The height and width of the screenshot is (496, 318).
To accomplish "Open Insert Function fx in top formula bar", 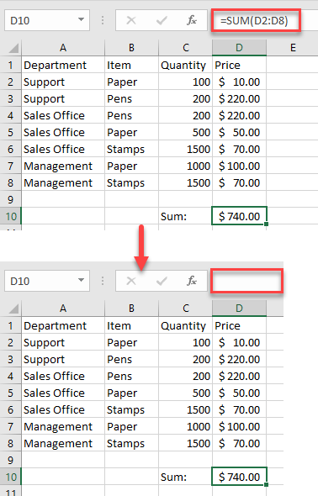I will point(192,20).
